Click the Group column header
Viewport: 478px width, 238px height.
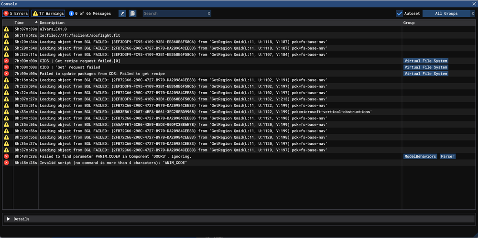point(409,22)
